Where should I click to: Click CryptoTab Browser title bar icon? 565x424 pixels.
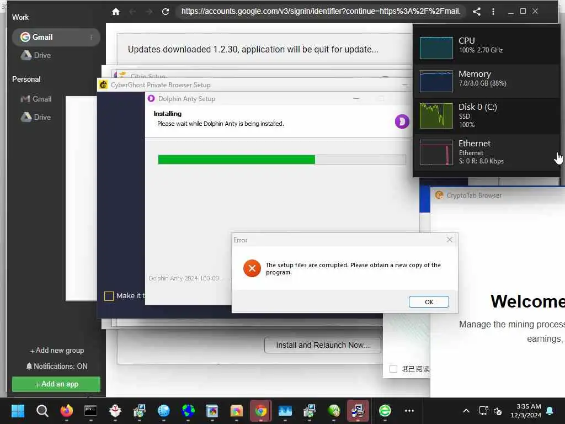tap(439, 195)
